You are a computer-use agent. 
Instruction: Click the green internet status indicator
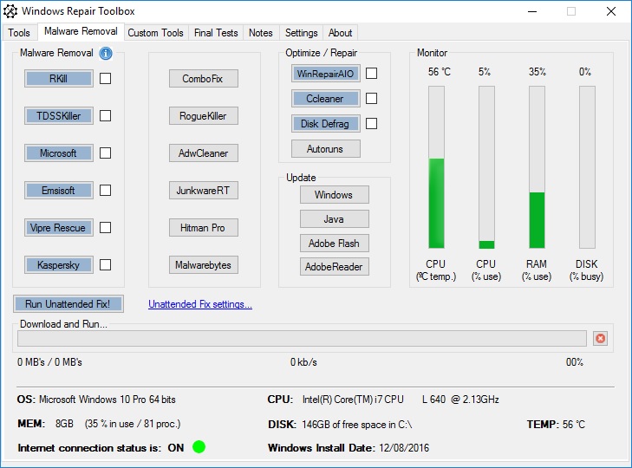click(x=199, y=446)
